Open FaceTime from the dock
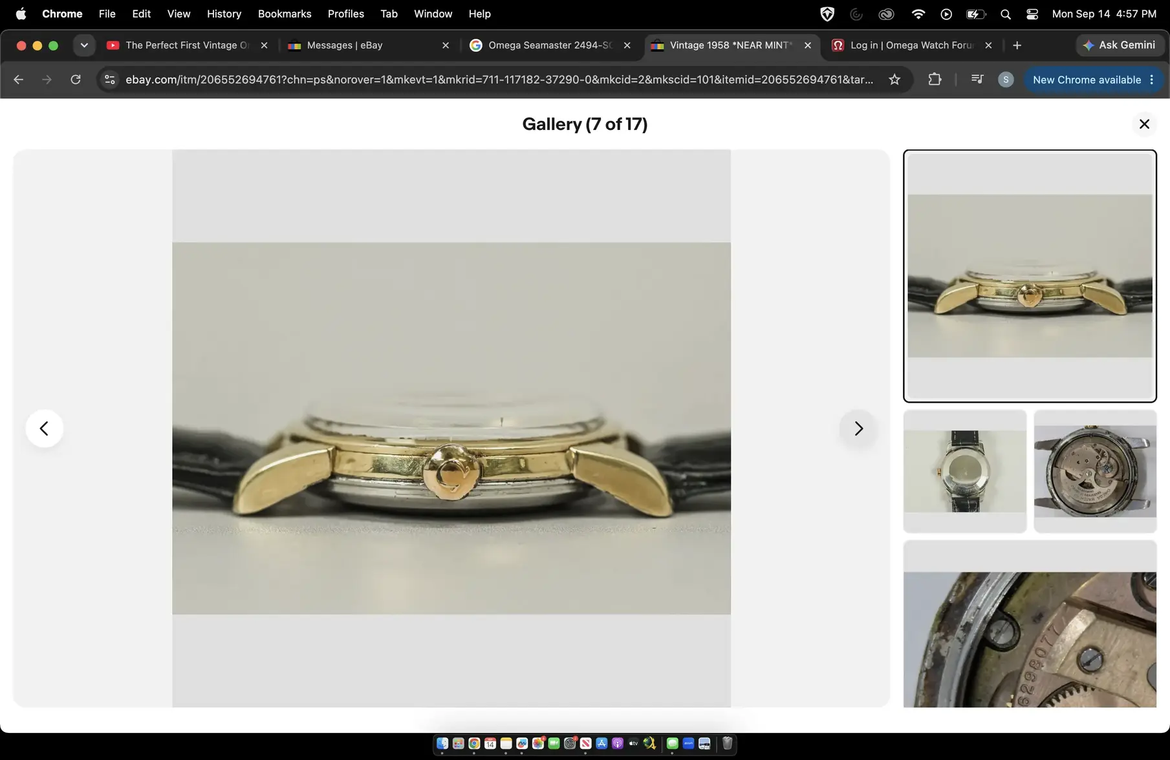Viewport: 1170px width, 760px height. (554, 743)
